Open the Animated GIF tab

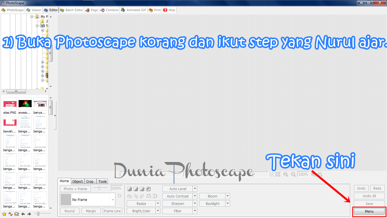pos(134,10)
